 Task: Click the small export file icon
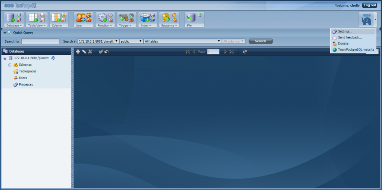pyautogui.click(x=200, y=15)
